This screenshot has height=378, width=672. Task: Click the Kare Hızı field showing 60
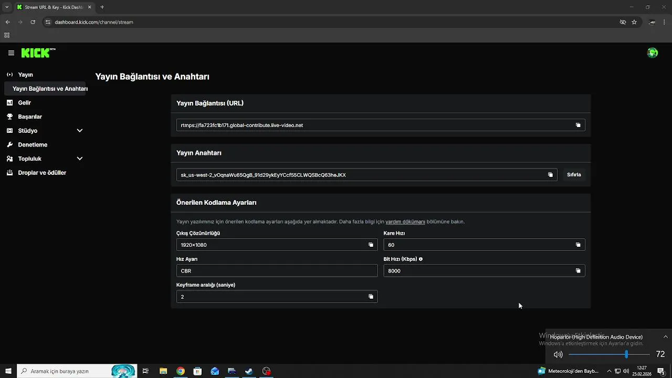point(484,245)
